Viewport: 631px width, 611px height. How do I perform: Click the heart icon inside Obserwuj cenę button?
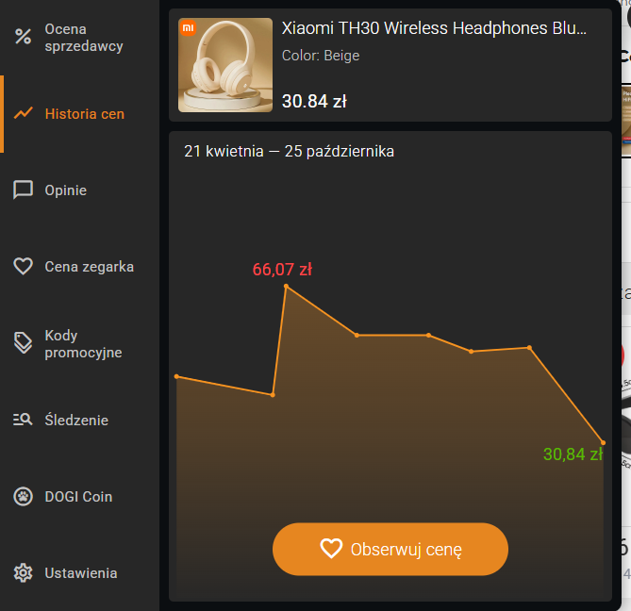point(331,549)
